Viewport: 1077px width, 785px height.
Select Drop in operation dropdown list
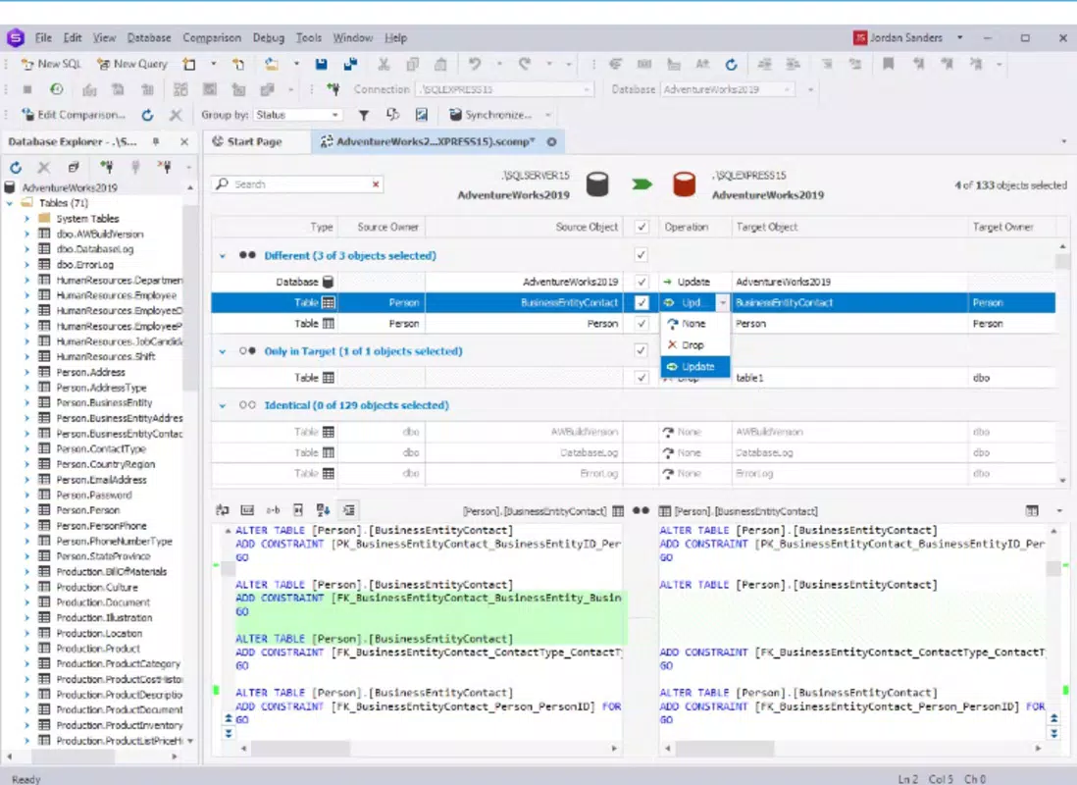[694, 345]
